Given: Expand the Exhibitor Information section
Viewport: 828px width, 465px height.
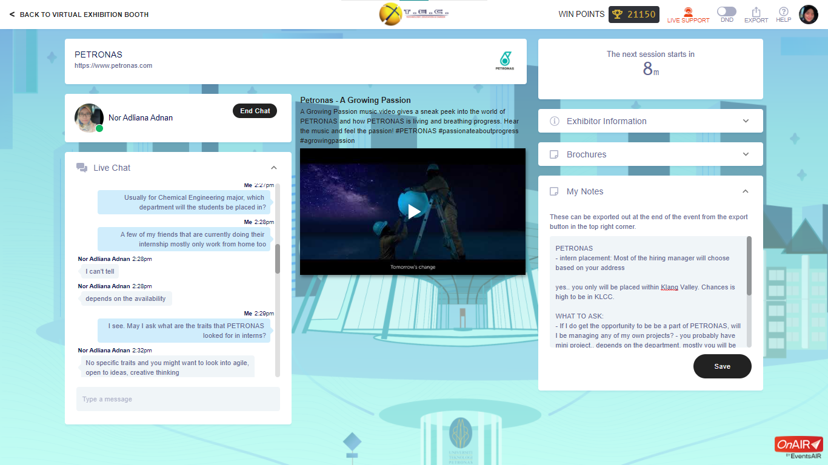Looking at the screenshot, I should (746, 121).
